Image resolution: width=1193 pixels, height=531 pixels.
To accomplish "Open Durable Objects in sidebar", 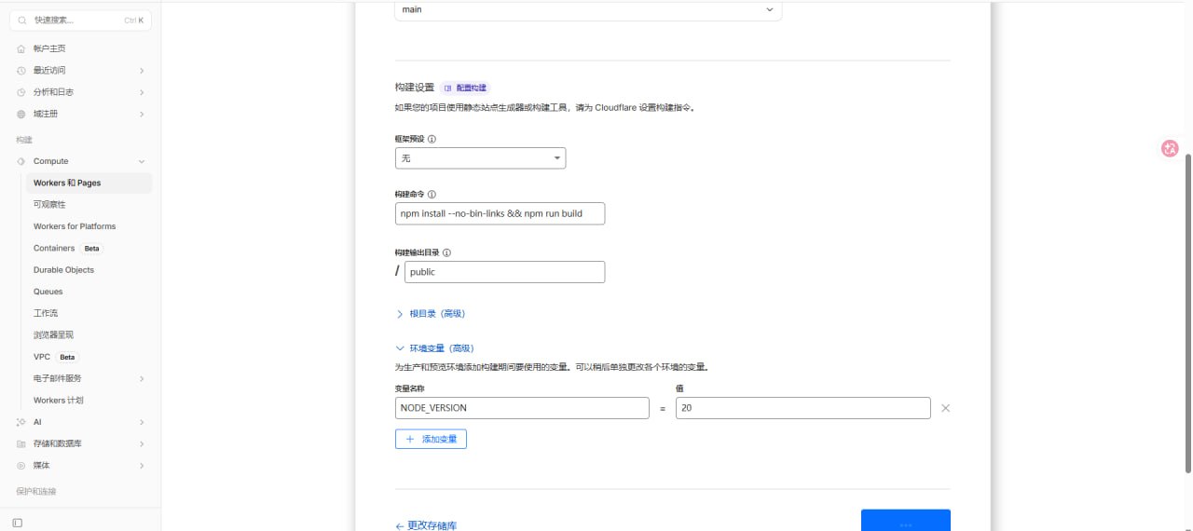I will click(x=63, y=270).
